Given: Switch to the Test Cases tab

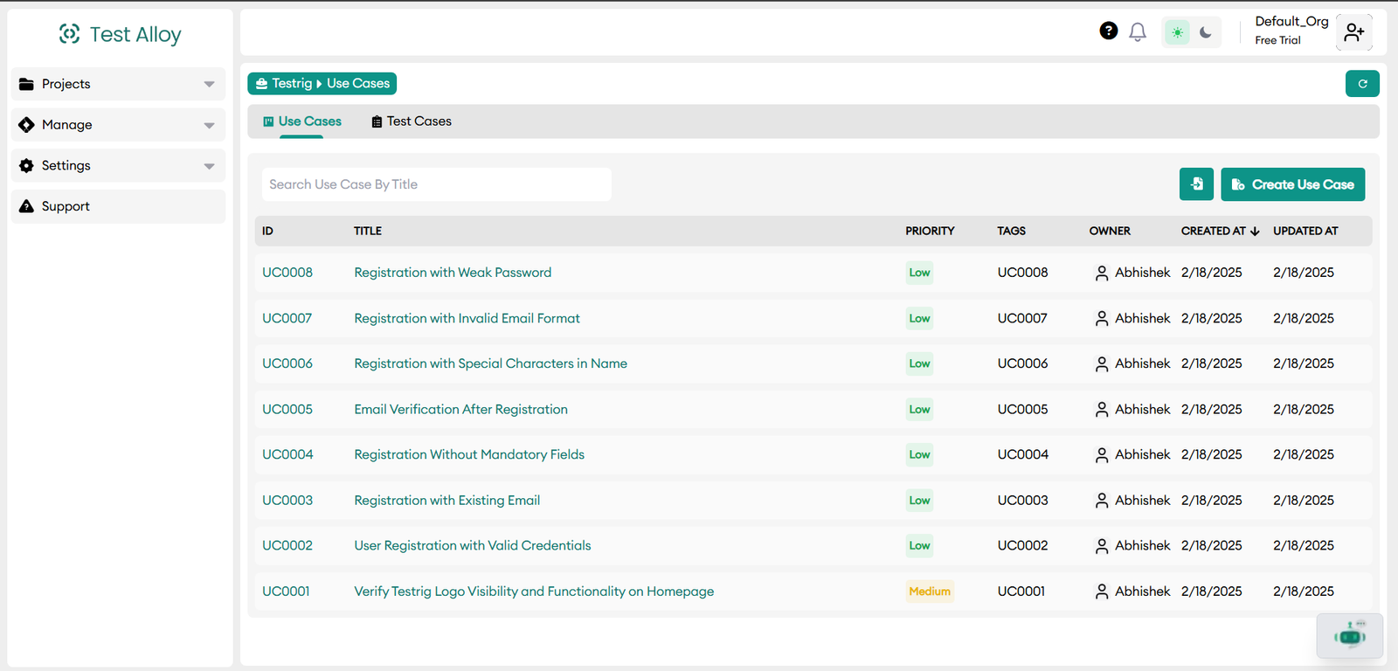Looking at the screenshot, I should coord(412,121).
